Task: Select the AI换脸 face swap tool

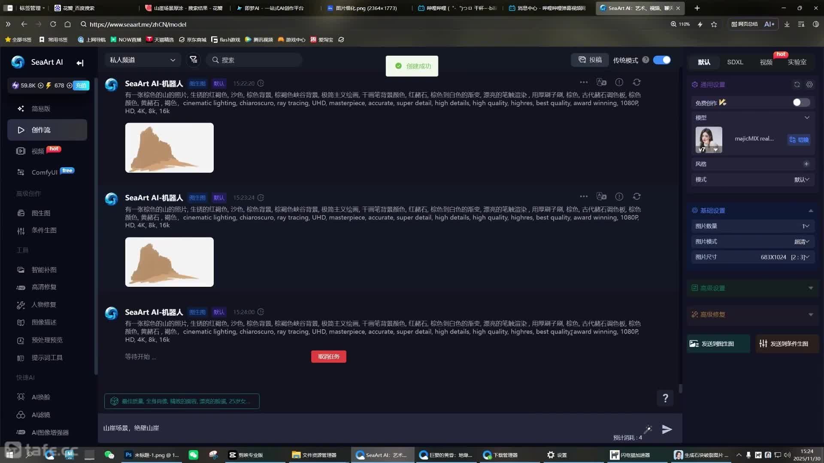Action: (x=41, y=397)
